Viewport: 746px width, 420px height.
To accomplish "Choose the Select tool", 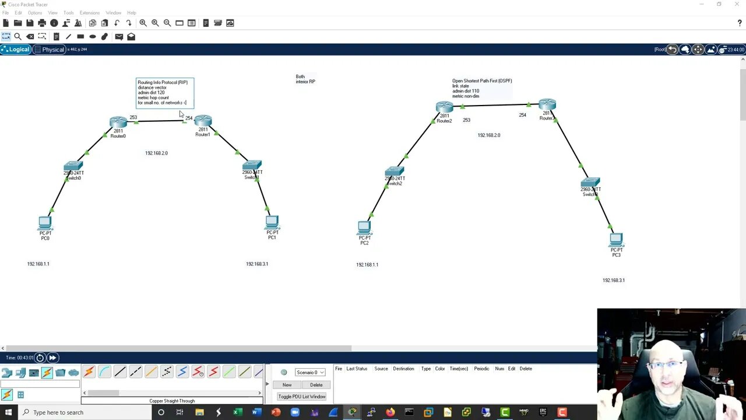I will coord(6,36).
